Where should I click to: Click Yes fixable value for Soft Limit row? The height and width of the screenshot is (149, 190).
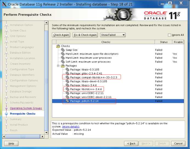(x=175, y=62)
